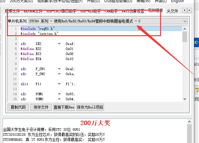The height and width of the screenshot is (143, 199).
Task: Click the red 200万大奖 heading
Action: click(95, 123)
